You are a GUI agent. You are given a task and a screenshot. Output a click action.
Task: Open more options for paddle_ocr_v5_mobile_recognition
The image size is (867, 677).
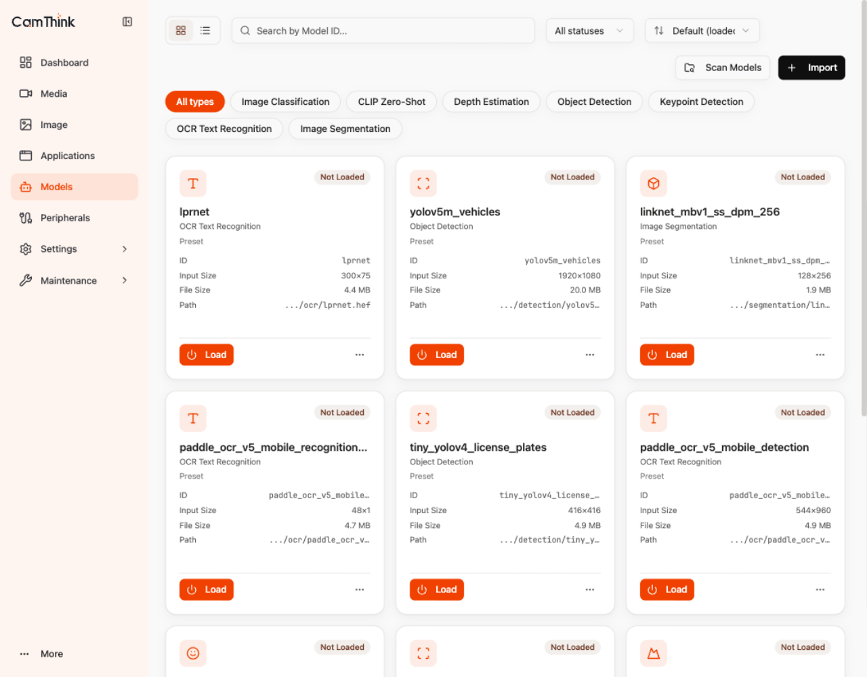click(360, 590)
